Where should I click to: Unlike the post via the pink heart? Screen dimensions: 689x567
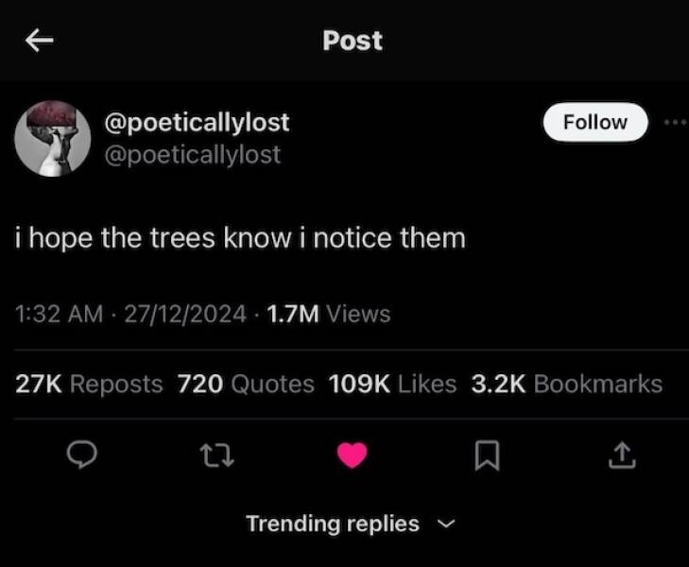352,456
